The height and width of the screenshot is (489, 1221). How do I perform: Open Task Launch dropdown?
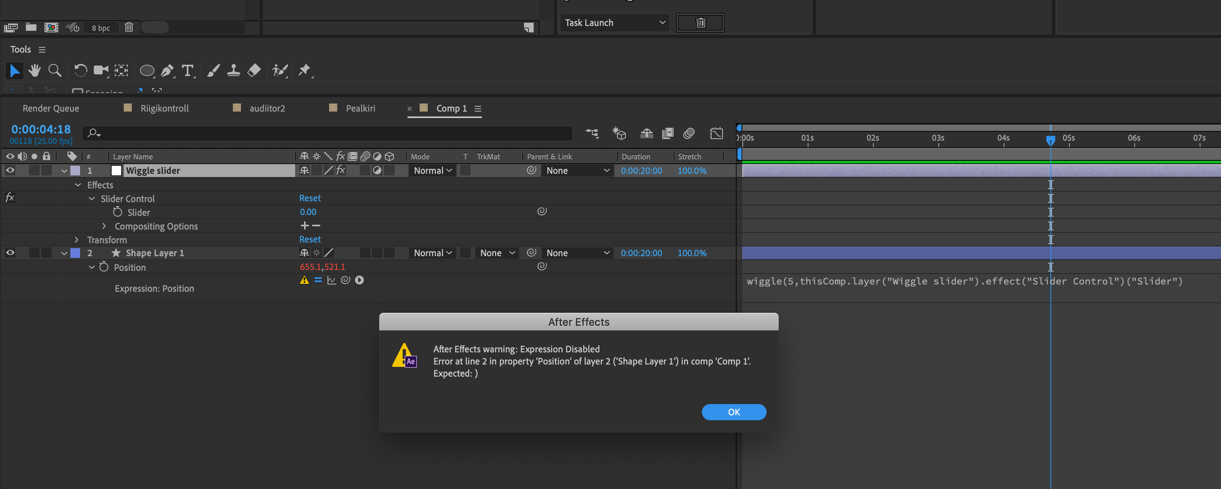pyautogui.click(x=614, y=22)
